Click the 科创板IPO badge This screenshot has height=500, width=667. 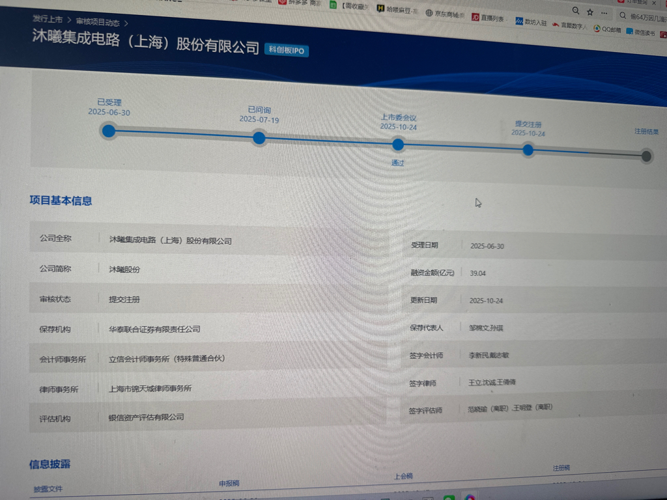287,50
